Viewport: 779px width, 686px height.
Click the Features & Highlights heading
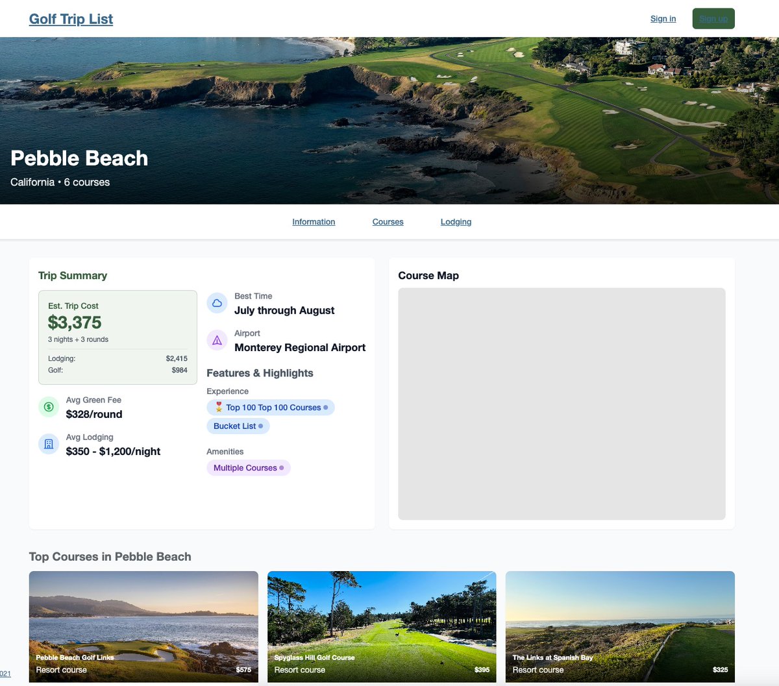coord(260,373)
